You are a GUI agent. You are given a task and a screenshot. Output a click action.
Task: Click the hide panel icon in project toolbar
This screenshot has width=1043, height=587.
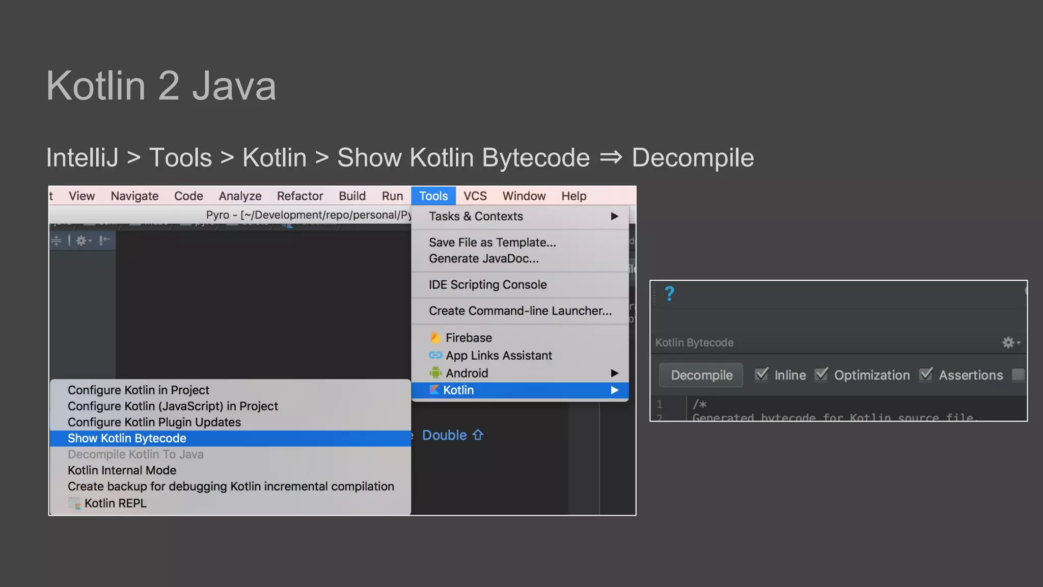click(x=104, y=241)
